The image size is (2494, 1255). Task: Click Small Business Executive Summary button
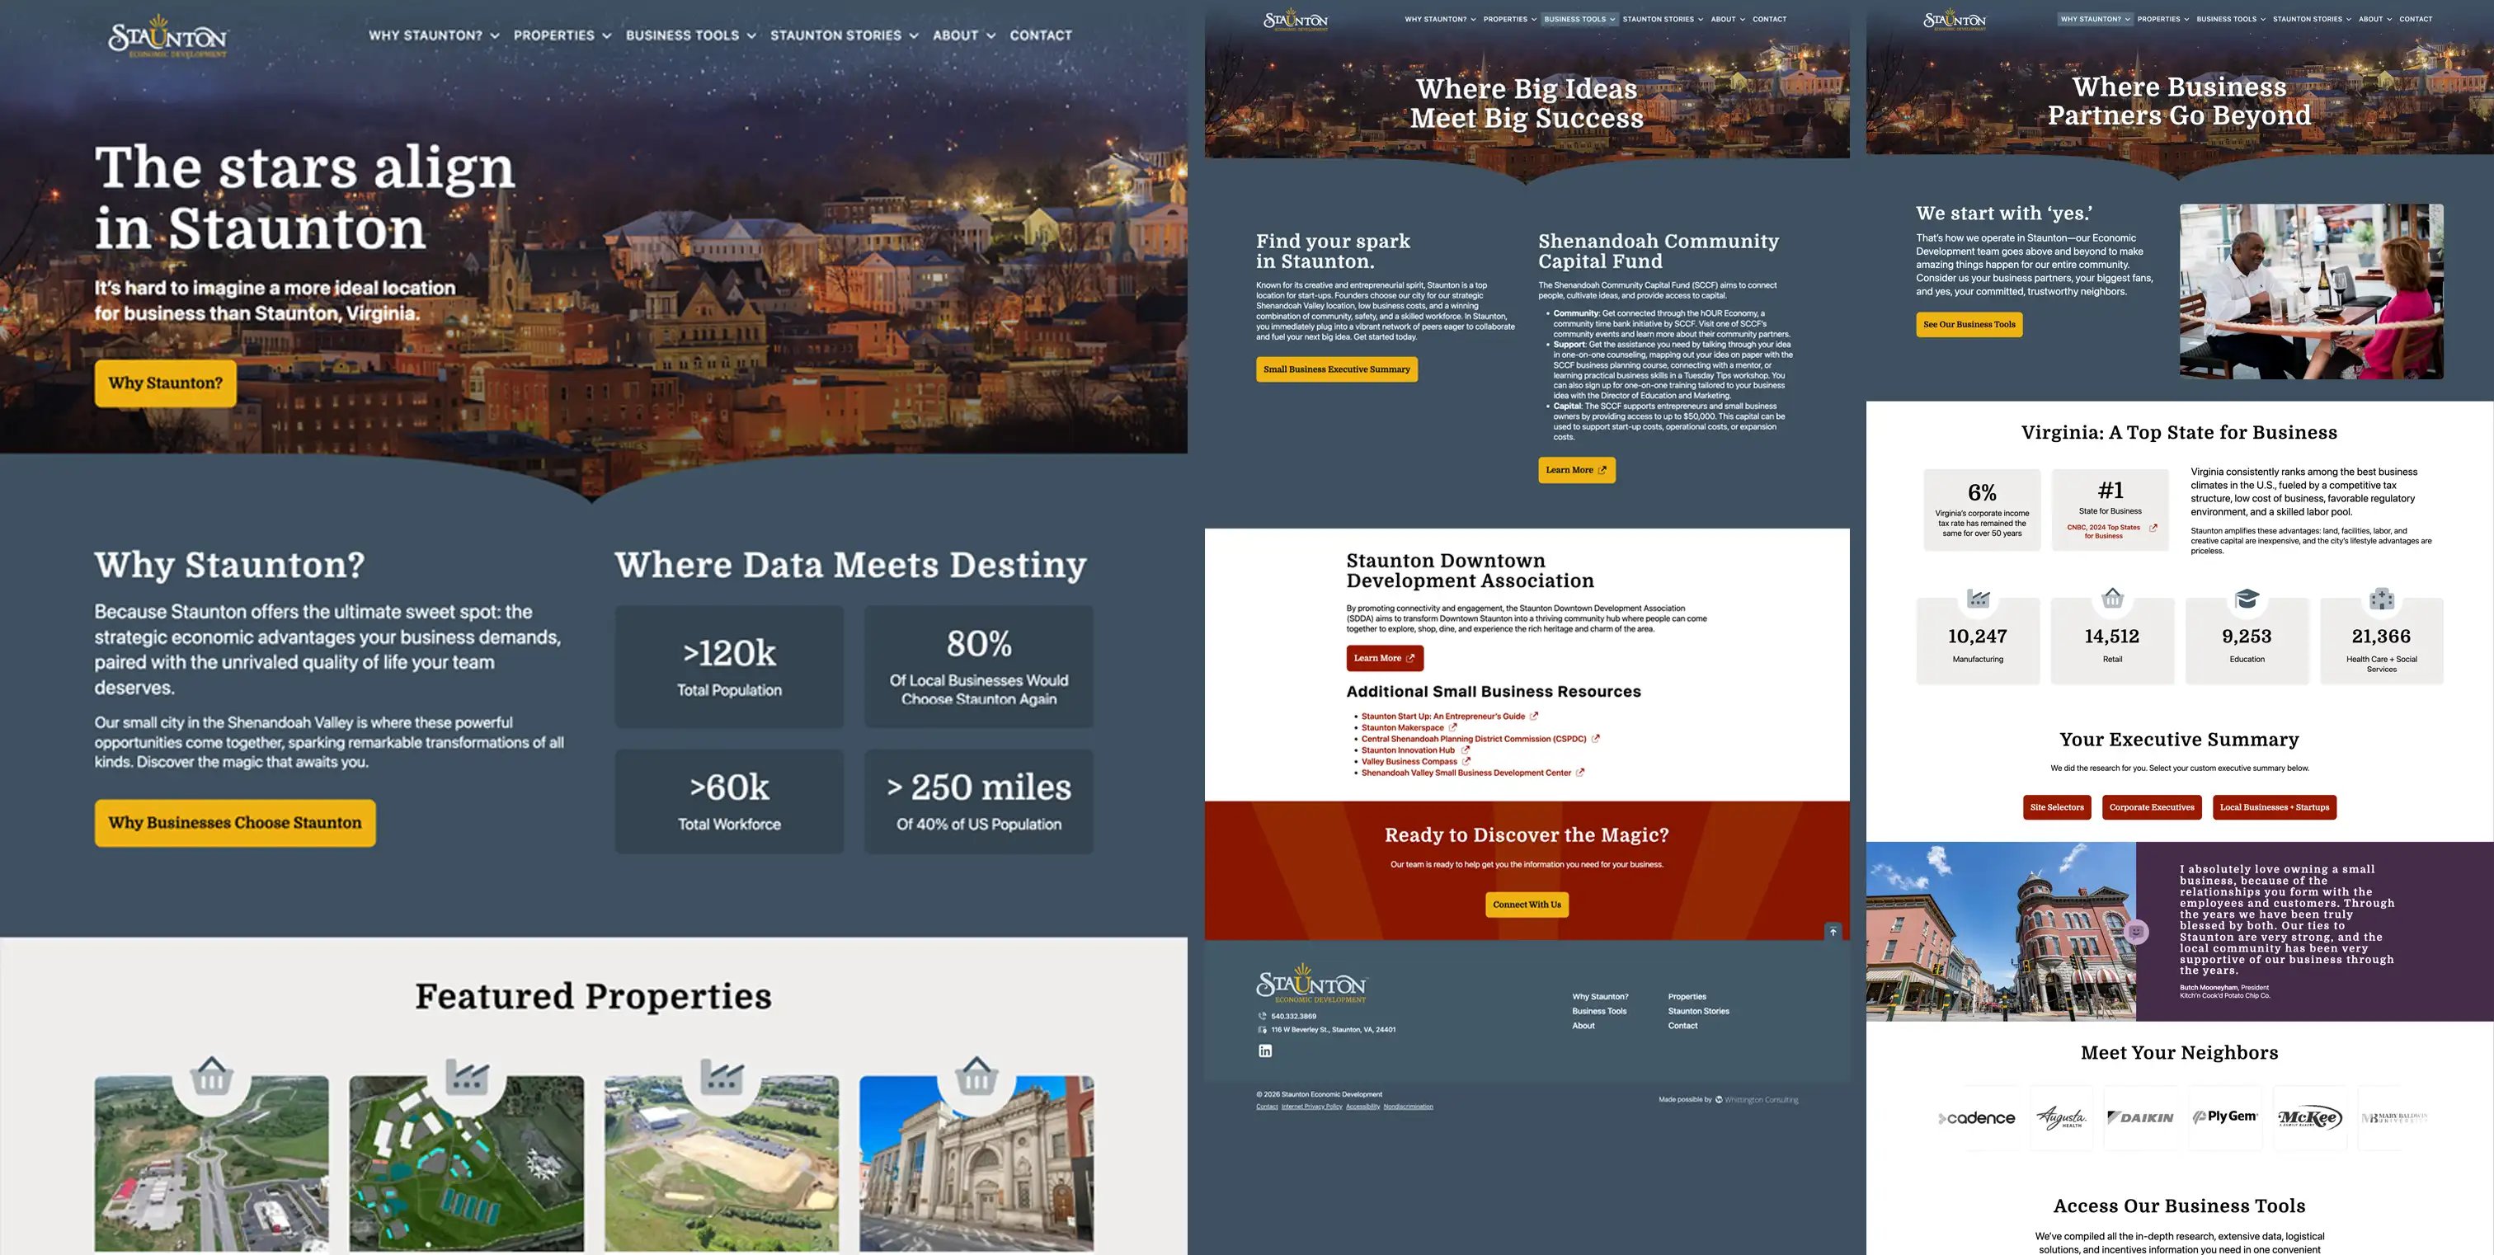pyautogui.click(x=1336, y=369)
